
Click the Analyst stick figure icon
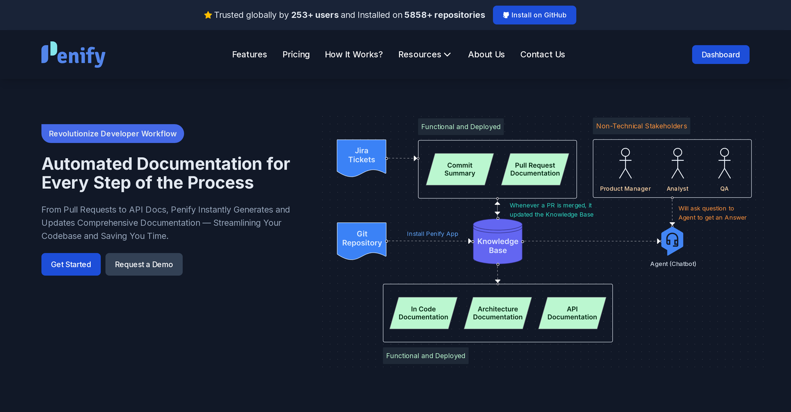pyautogui.click(x=677, y=164)
